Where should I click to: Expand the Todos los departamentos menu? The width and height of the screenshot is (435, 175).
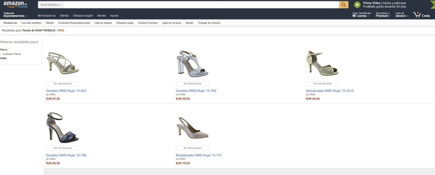click(15, 14)
